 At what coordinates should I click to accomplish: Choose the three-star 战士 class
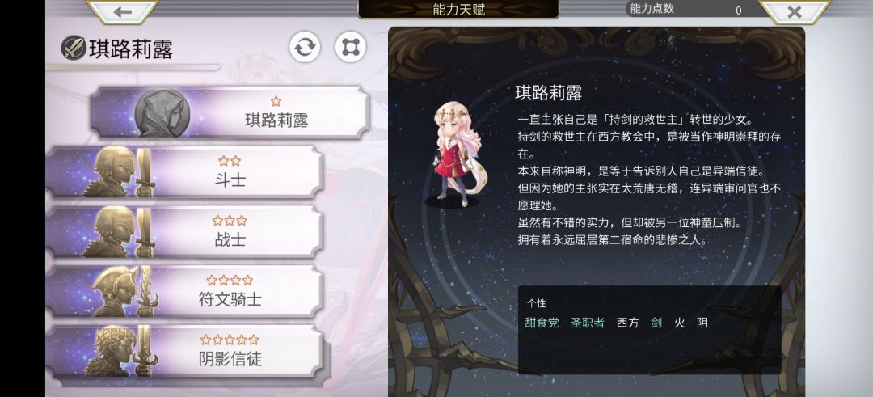pyautogui.click(x=184, y=231)
